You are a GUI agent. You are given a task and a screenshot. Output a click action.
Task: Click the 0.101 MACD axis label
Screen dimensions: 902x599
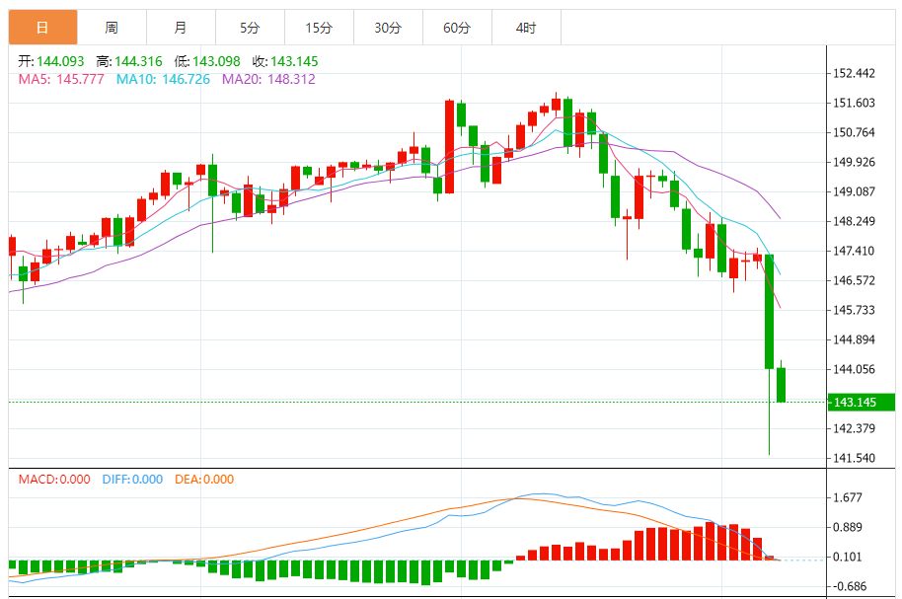coord(848,557)
